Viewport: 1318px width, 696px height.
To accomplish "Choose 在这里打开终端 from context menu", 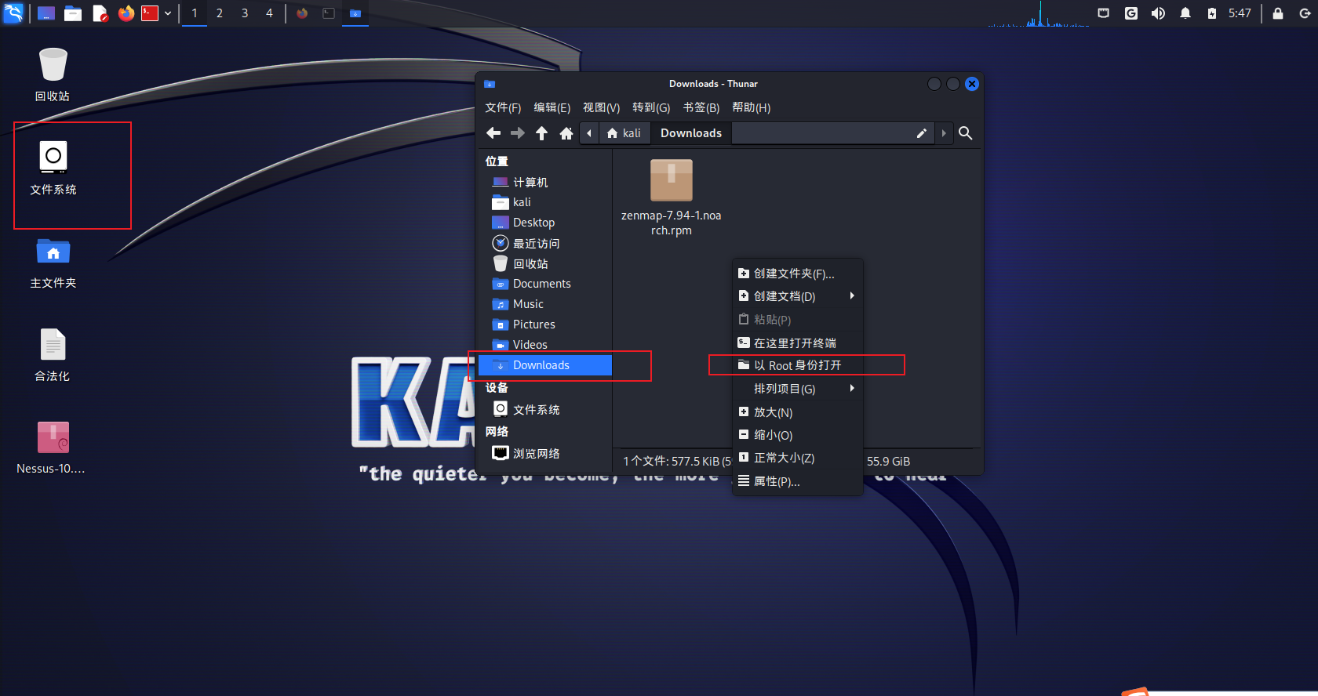I will [x=797, y=343].
